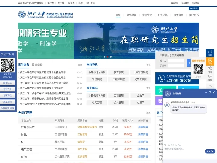Insert emoji in chat toolbar
Viewport: 217px width, 163px height.
click(165, 145)
